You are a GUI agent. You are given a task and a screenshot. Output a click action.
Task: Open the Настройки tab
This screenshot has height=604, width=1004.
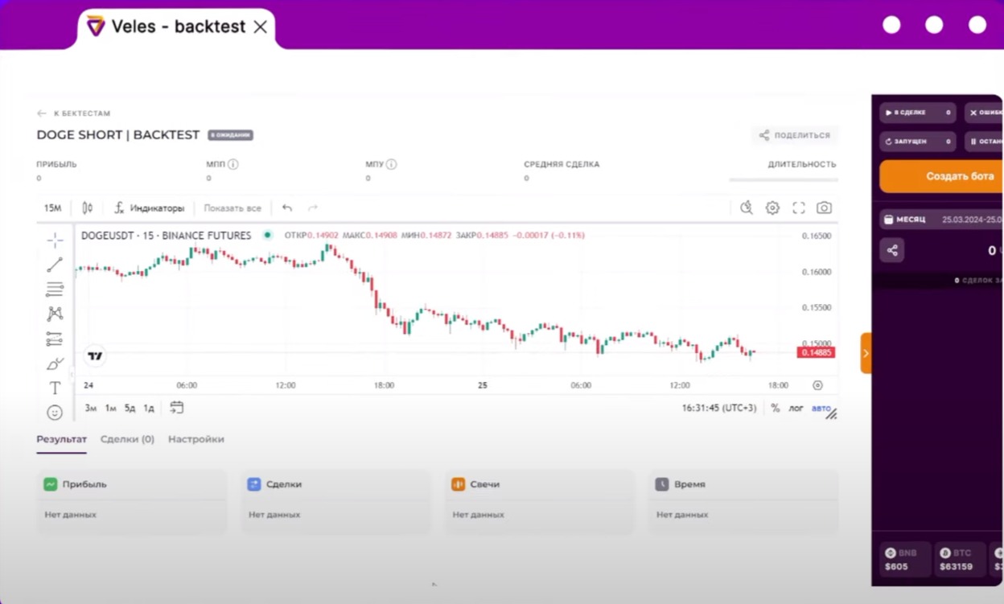[x=196, y=439]
